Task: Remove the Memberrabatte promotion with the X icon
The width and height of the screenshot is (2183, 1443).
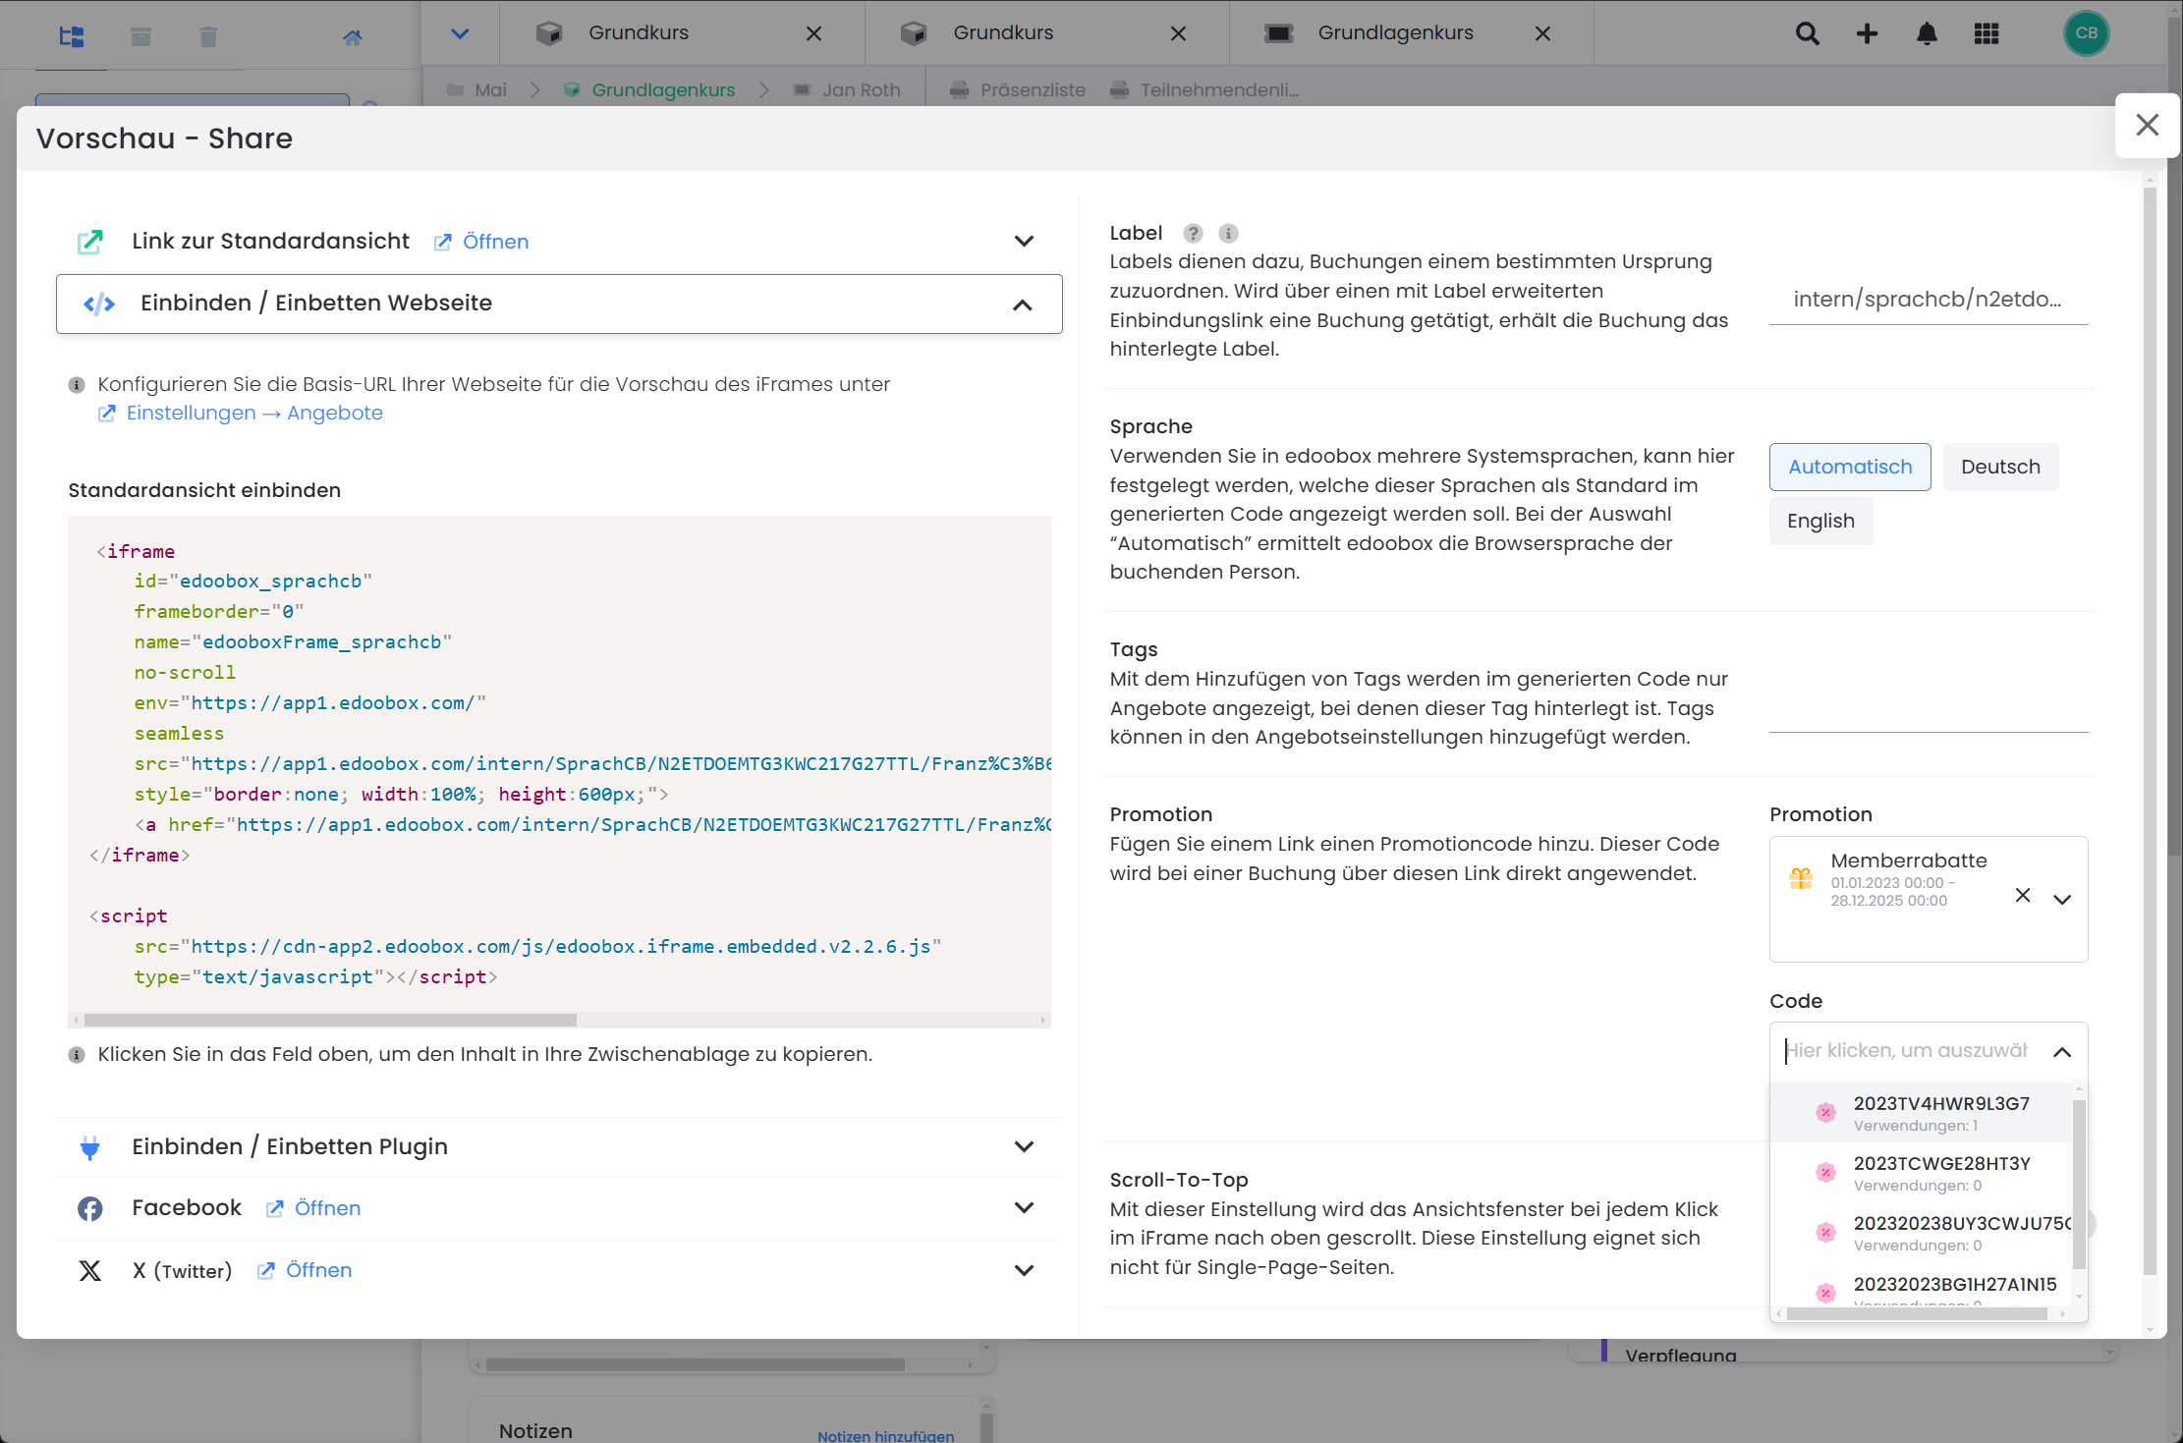Action: 2023,895
